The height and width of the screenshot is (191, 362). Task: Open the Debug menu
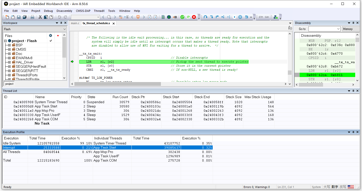tap(48, 11)
